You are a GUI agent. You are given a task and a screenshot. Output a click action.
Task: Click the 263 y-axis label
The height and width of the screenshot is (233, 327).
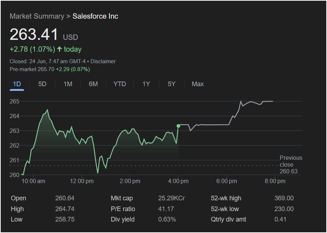pos(14,131)
